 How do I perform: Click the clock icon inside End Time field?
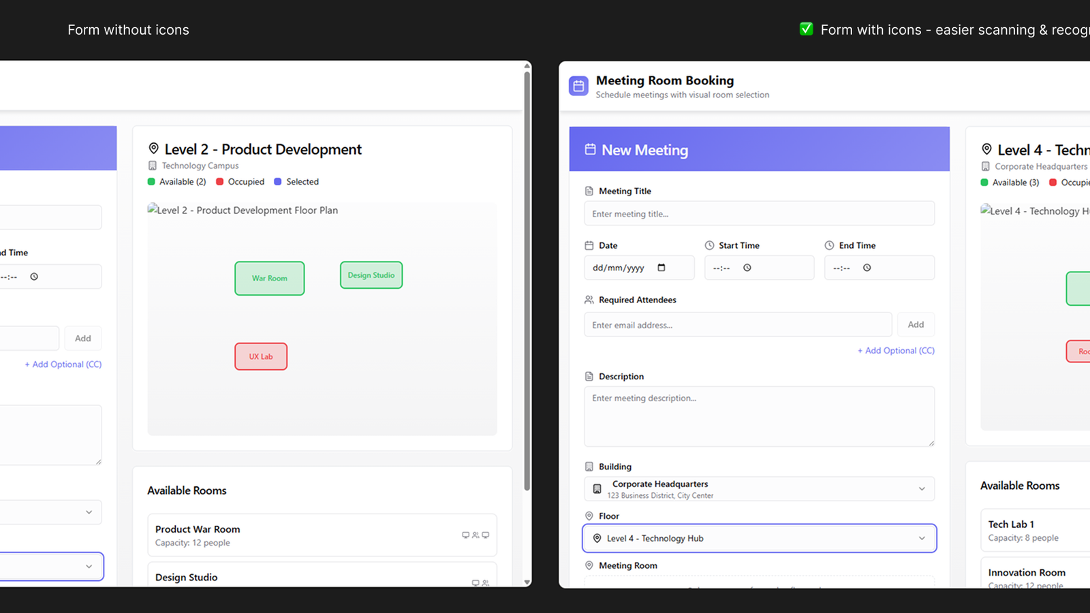click(867, 268)
